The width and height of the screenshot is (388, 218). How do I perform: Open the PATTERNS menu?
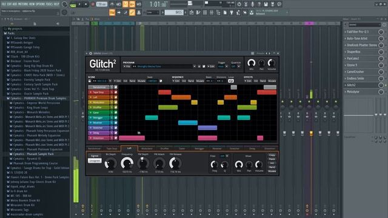[23, 4]
